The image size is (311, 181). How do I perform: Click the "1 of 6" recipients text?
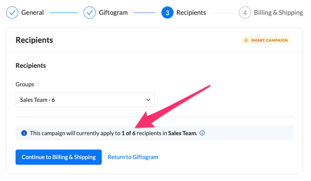click(x=128, y=133)
